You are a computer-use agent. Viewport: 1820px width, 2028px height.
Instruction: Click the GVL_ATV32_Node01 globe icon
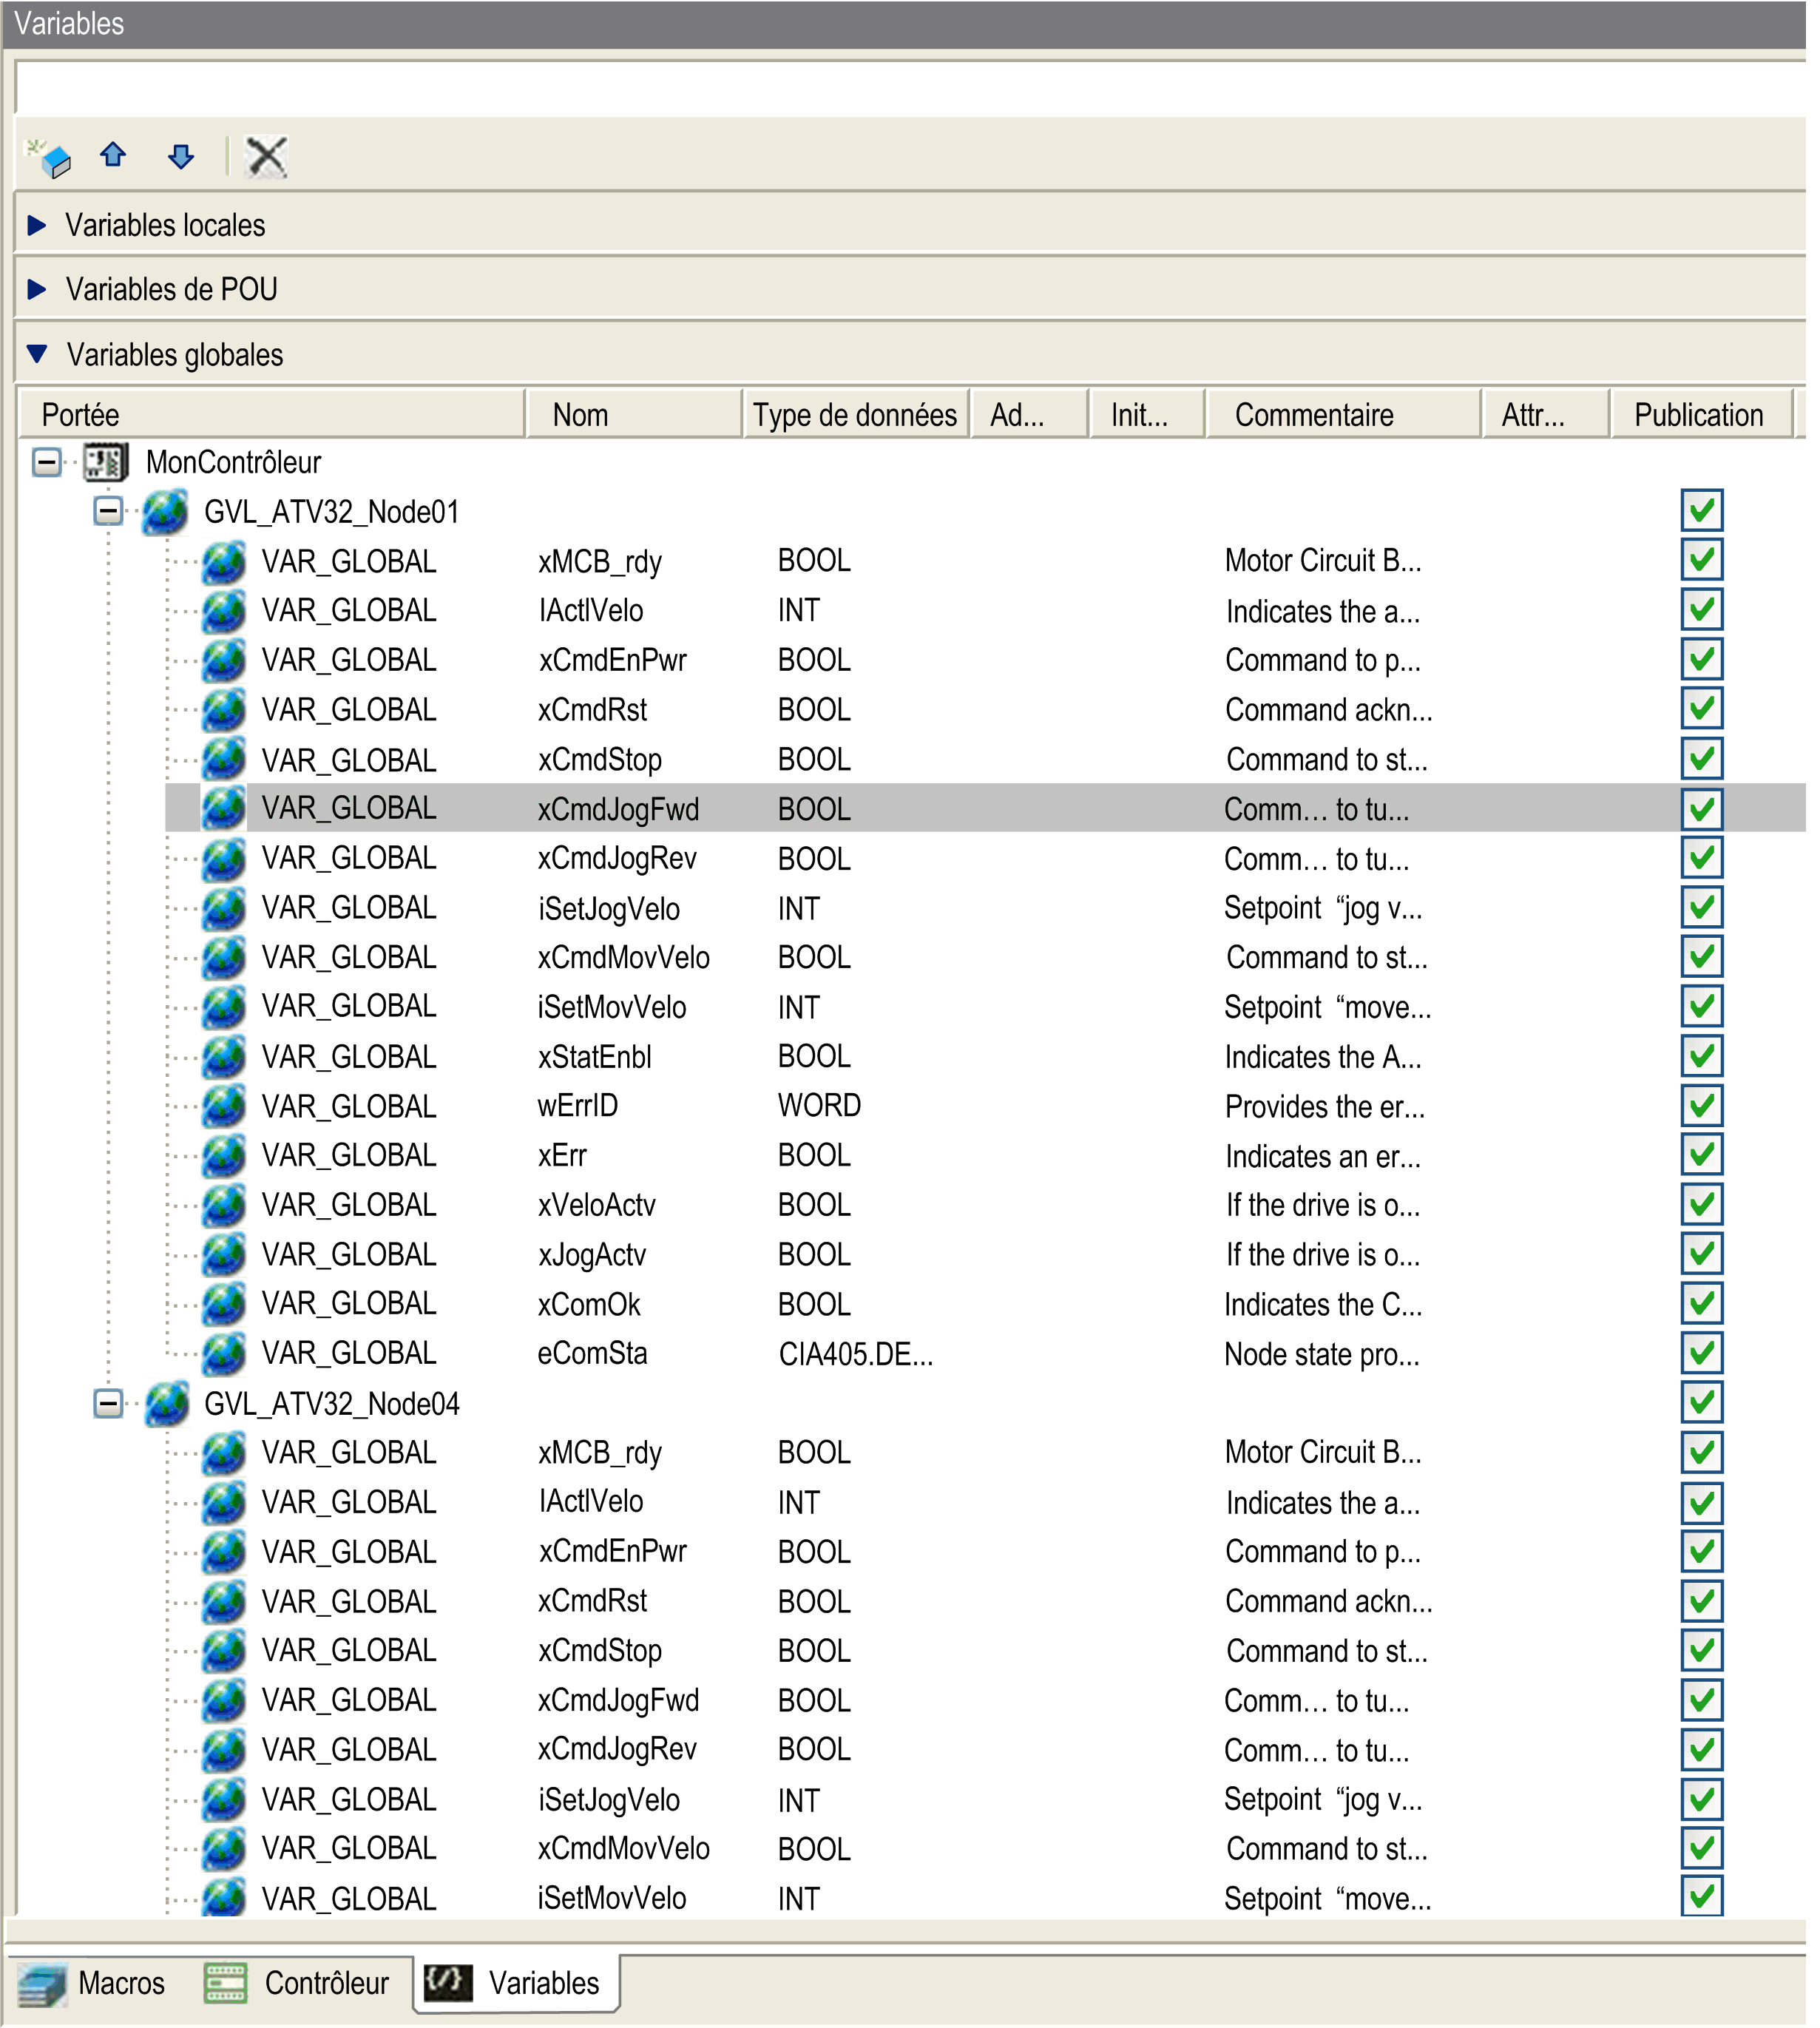pos(166,512)
